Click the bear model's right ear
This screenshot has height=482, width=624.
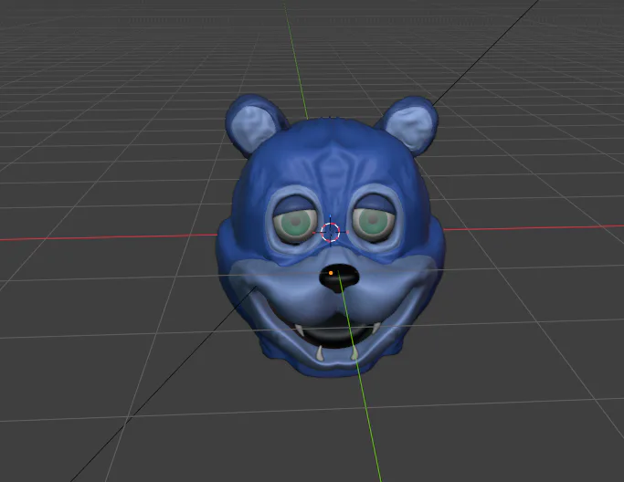409,125
